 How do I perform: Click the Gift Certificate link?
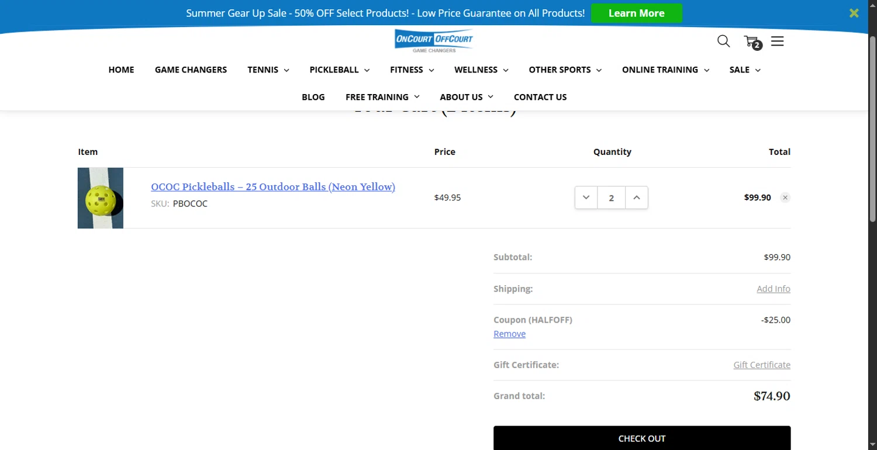[762, 365]
